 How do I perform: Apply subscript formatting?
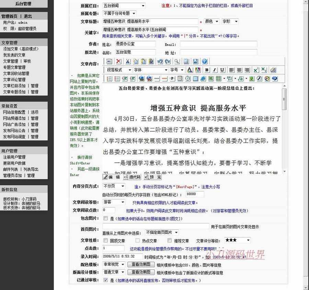(264, 70)
